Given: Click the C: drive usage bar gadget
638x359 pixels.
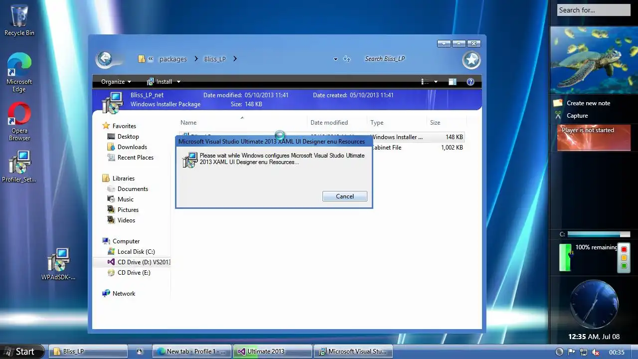Looking at the screenshot, I should click(x=598, y=234).
